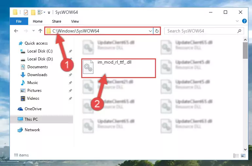Expand the ribbon with the chevron
The width and height of the screenshot is (252, 166).
click(x=237, y=21)
